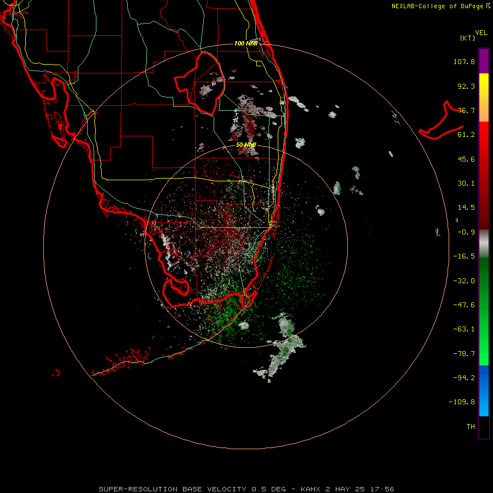Click the -32.0 velocity scale value

[x=464, y=281]
